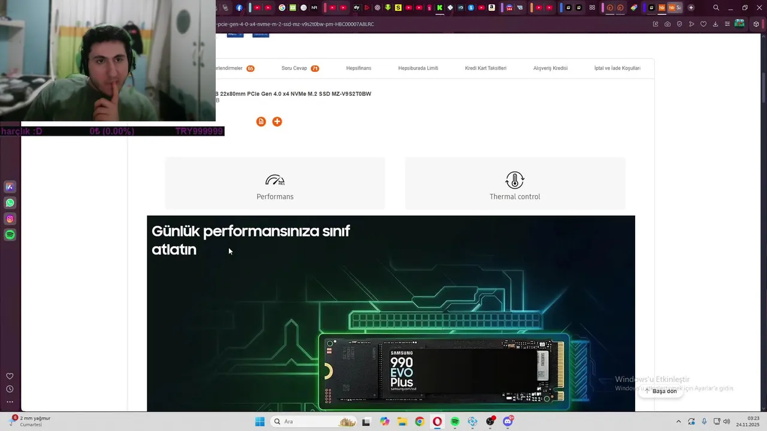
Task: Select the Performans feature card
Action: pyautogui.click(x=275, y=183)
